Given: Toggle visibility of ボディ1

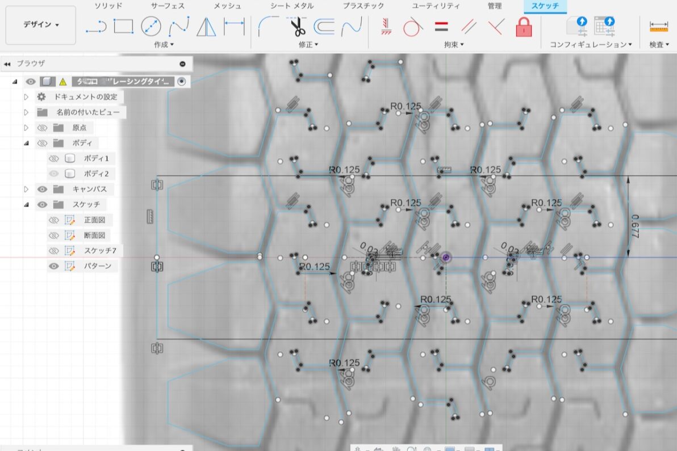Looking at the screenshot, I should (x=54, y=158).
